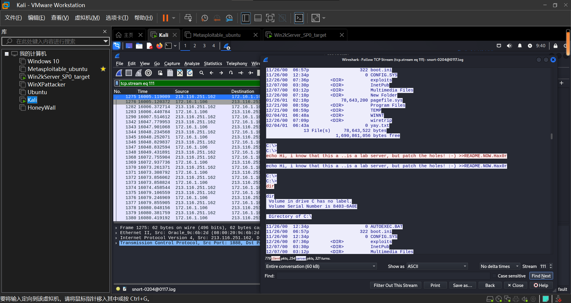
Task: Switch to the Metasploitable_ubuntu tab
Action: [217, 35]
